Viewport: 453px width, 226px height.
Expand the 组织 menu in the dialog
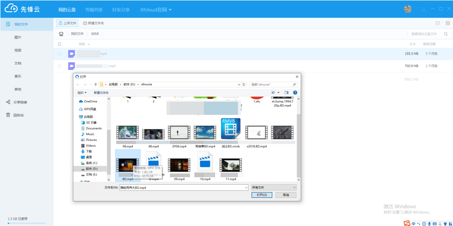pyautogui.click(x=82, y=93)
